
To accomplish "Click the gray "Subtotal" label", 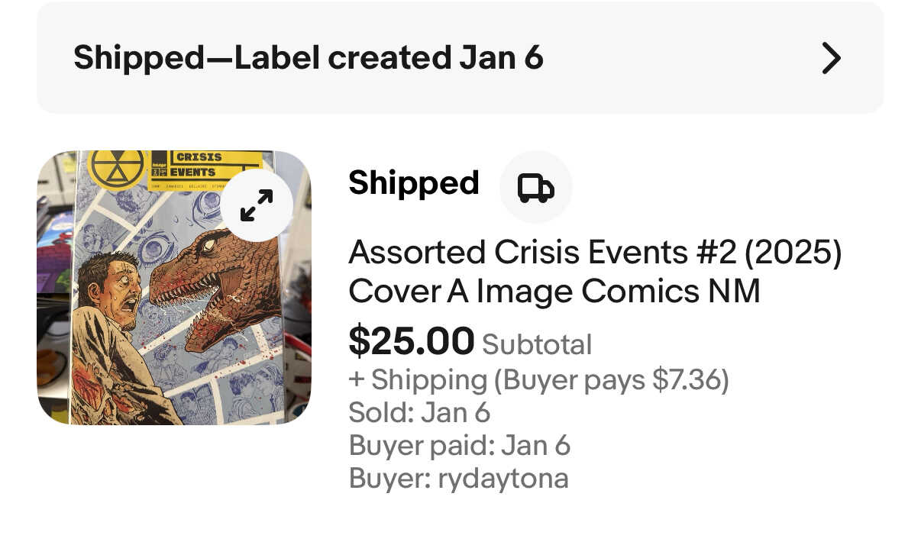I will (x=537, y=345).
